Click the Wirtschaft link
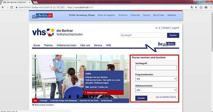This screenshot has height=112, width=213. tap(135, 15)
